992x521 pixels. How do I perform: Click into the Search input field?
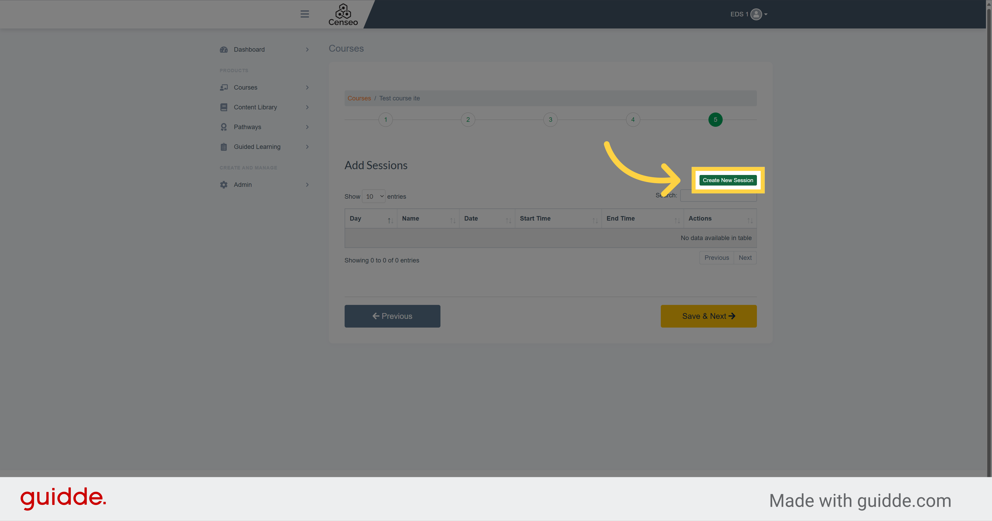[718, 196]
